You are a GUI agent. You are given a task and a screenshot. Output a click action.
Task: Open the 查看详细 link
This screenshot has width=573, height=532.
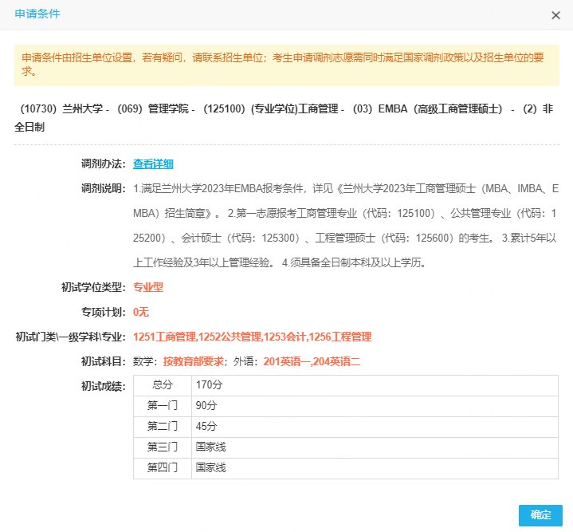coord(153,164)
